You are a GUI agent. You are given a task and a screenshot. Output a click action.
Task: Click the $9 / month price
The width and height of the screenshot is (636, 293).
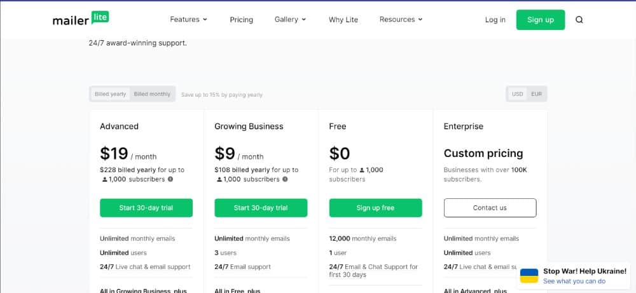coord(239,154)
